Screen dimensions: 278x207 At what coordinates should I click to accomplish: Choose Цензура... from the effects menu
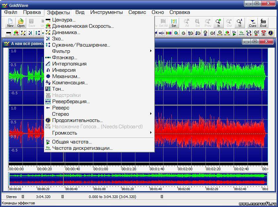99,20
